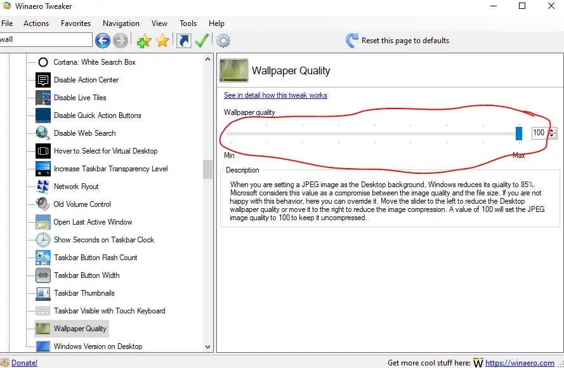Select 'Network Flyout' tree item
Image resolution: width=564 pixels, height=368 pixels.
(x=76, y=187)
